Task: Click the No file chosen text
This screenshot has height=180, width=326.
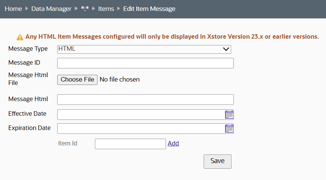Action: 119,80
